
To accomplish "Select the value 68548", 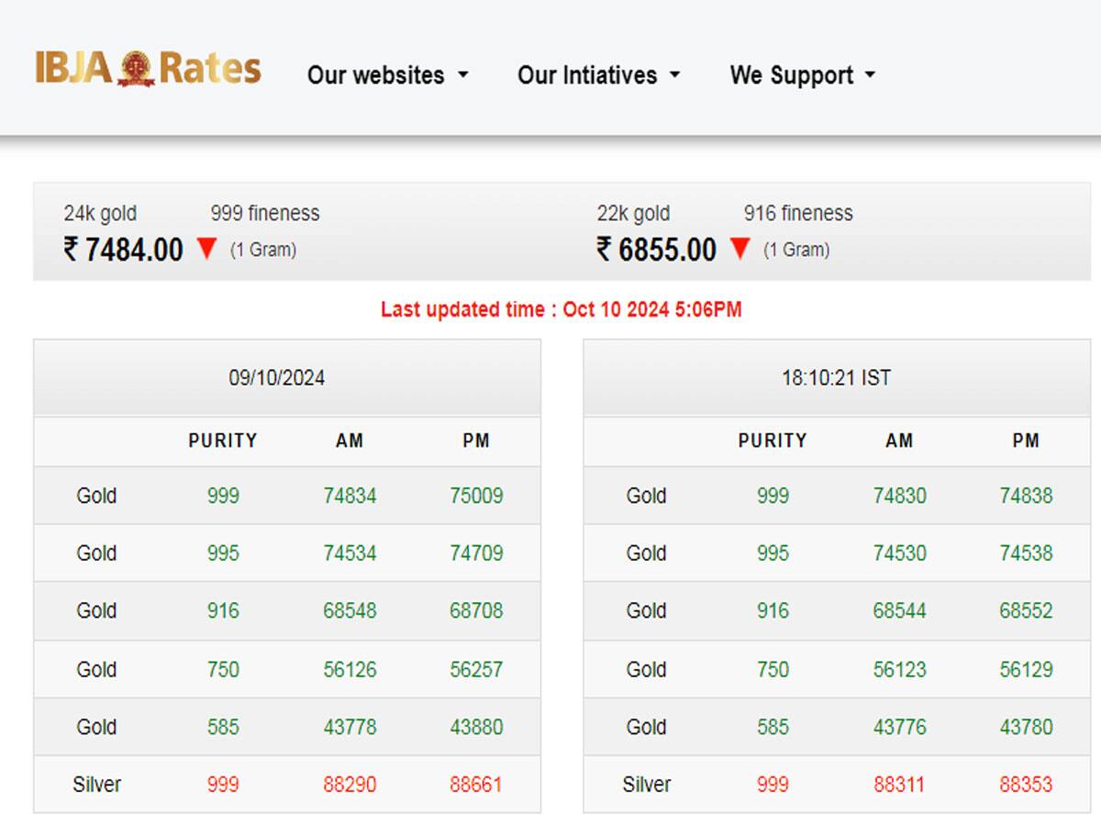I will click(x=350, y=610).
